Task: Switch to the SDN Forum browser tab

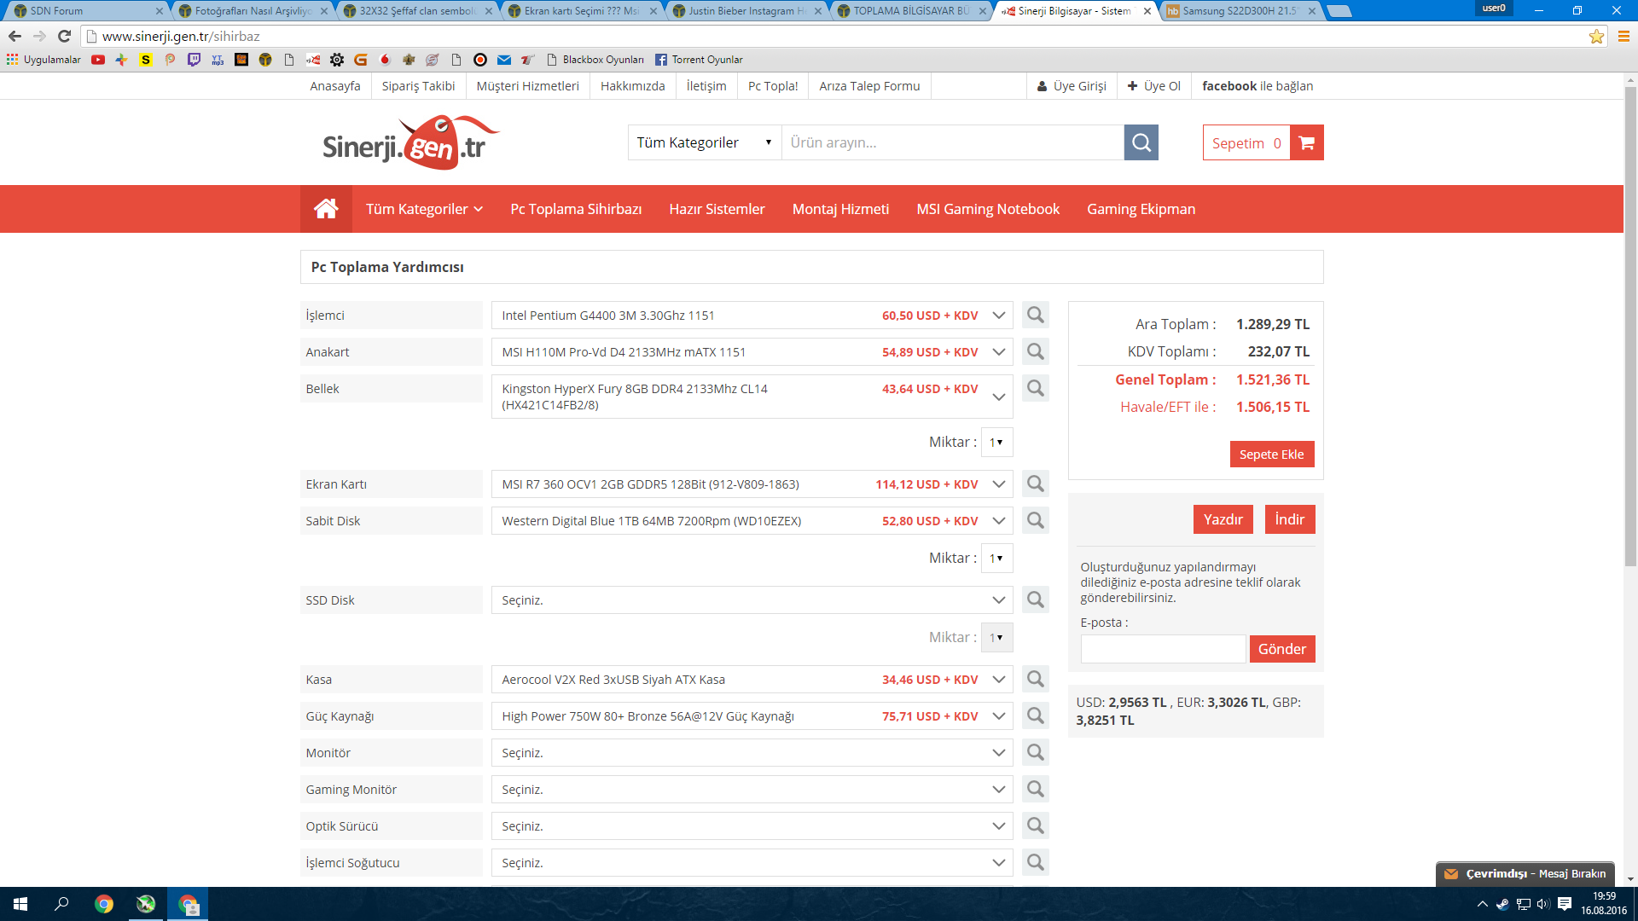Action: pos(85,11)
